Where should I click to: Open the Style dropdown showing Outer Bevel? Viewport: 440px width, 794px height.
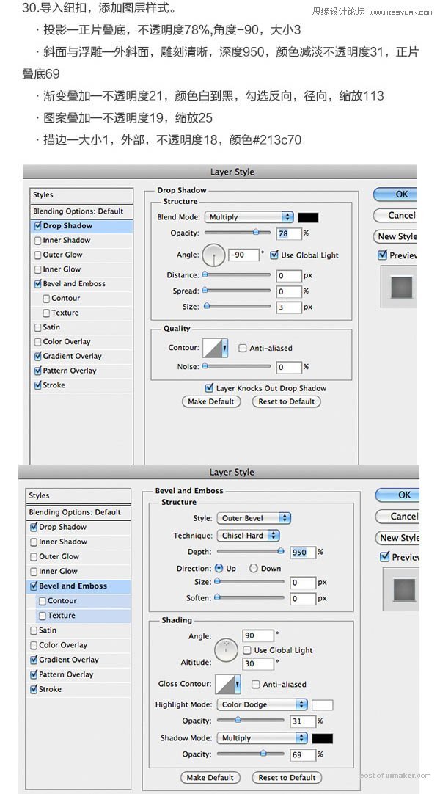(x=254, y=518)
